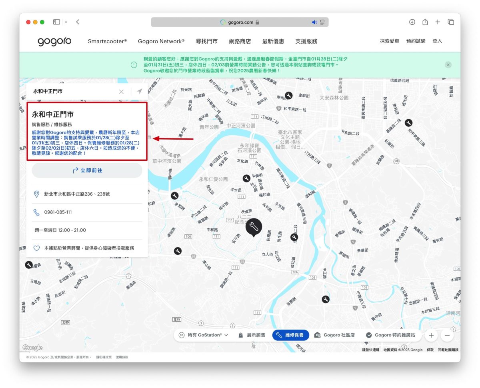Viewport: 480px width, 388px height.
Task: Click wrench marker near 潮州街
Action: click(288, 95)
